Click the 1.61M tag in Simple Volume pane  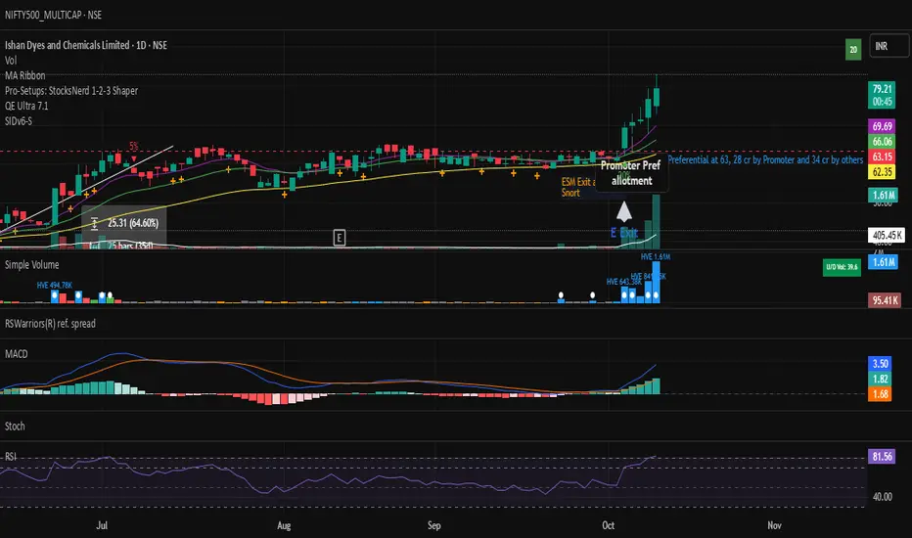[x=883, y=262]
